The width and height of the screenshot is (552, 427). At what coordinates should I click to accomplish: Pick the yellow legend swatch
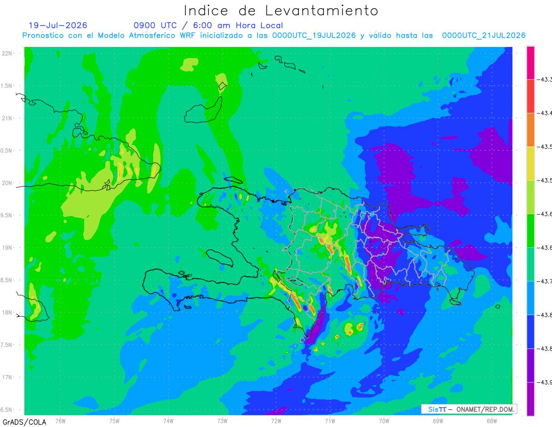tap(530, 163)
